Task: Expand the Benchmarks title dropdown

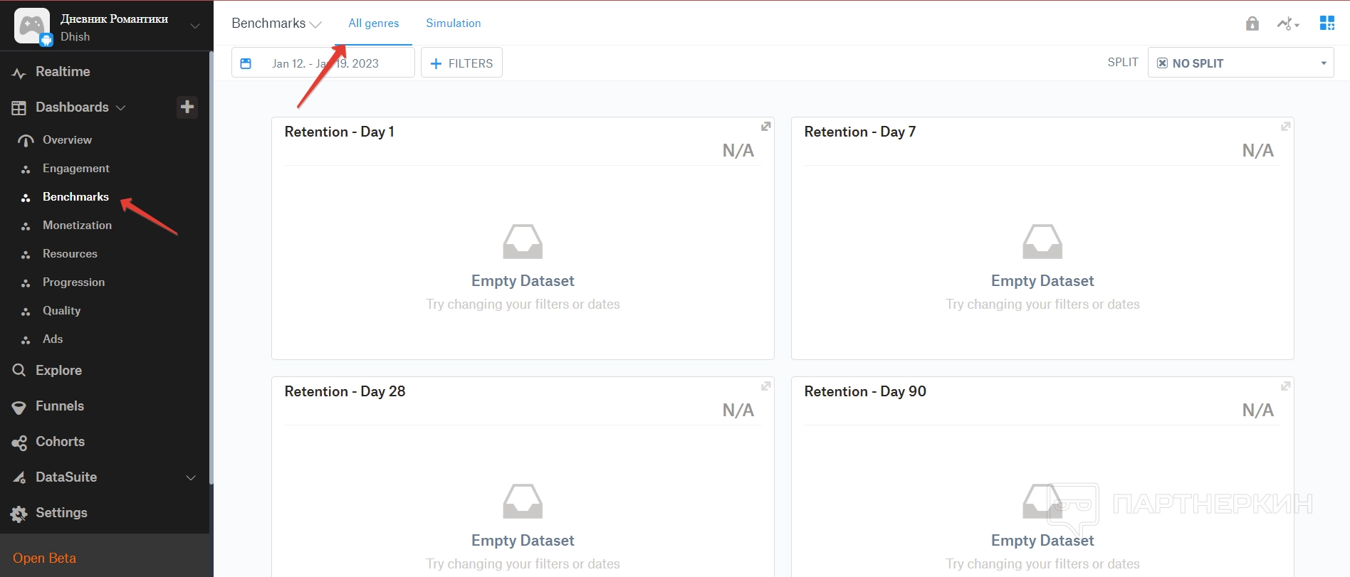Action: click(315, 24)
